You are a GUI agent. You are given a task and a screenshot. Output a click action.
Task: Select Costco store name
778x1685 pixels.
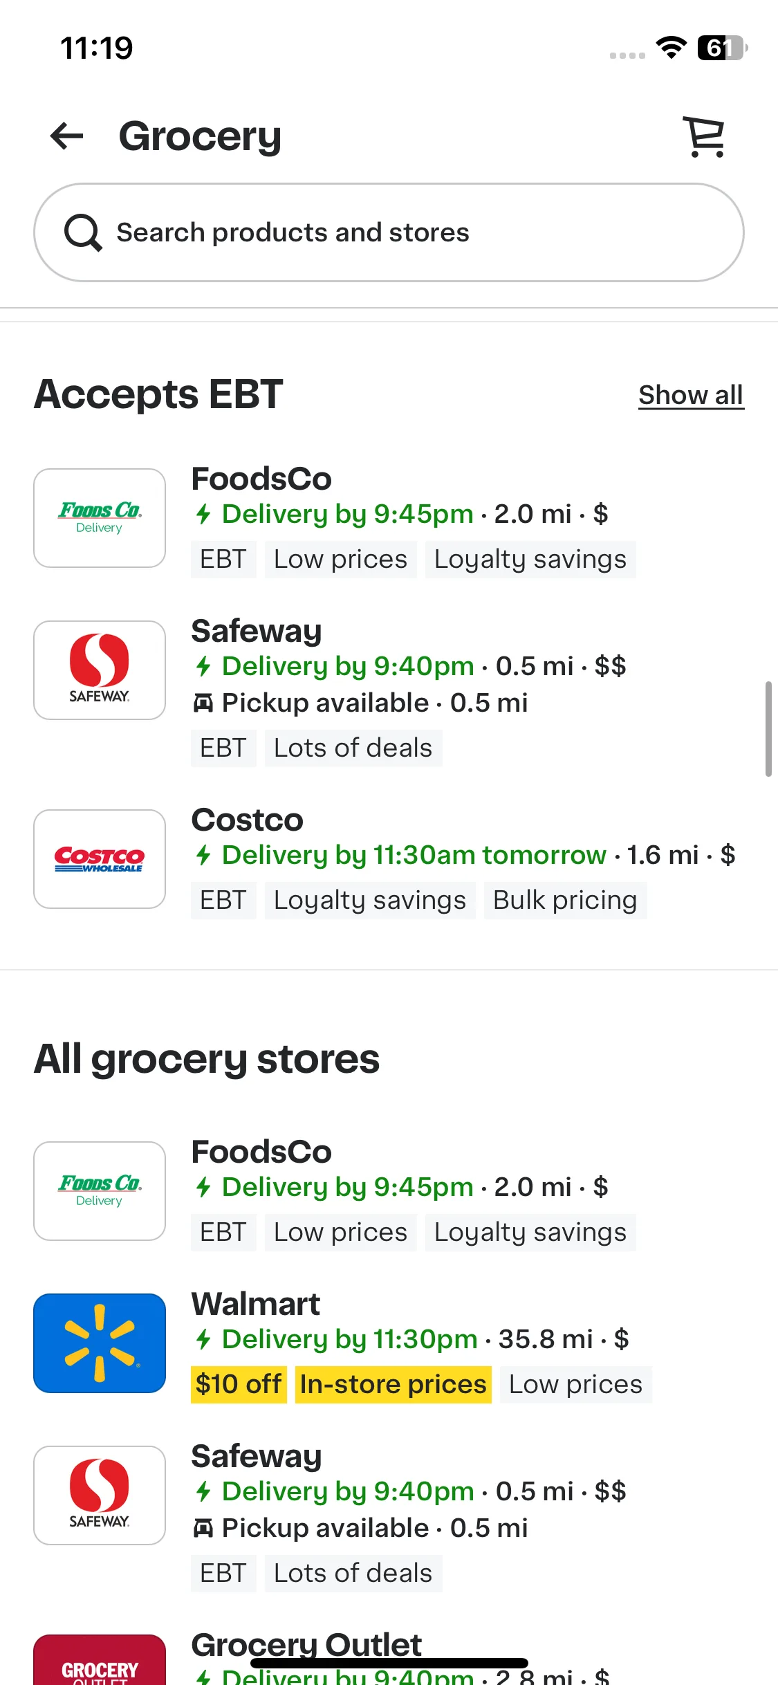(x=248, y=820)
